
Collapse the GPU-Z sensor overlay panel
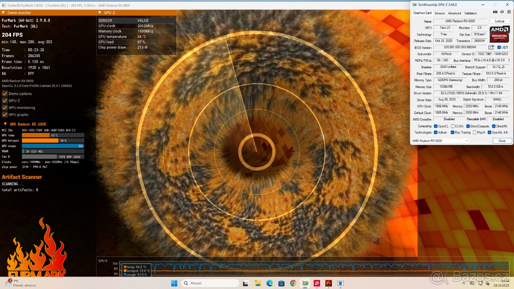[x=99, y=13]
